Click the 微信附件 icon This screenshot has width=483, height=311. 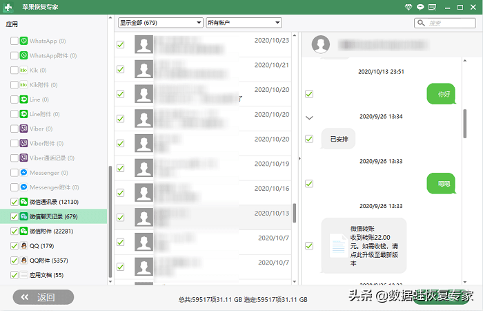pos(23,231)
